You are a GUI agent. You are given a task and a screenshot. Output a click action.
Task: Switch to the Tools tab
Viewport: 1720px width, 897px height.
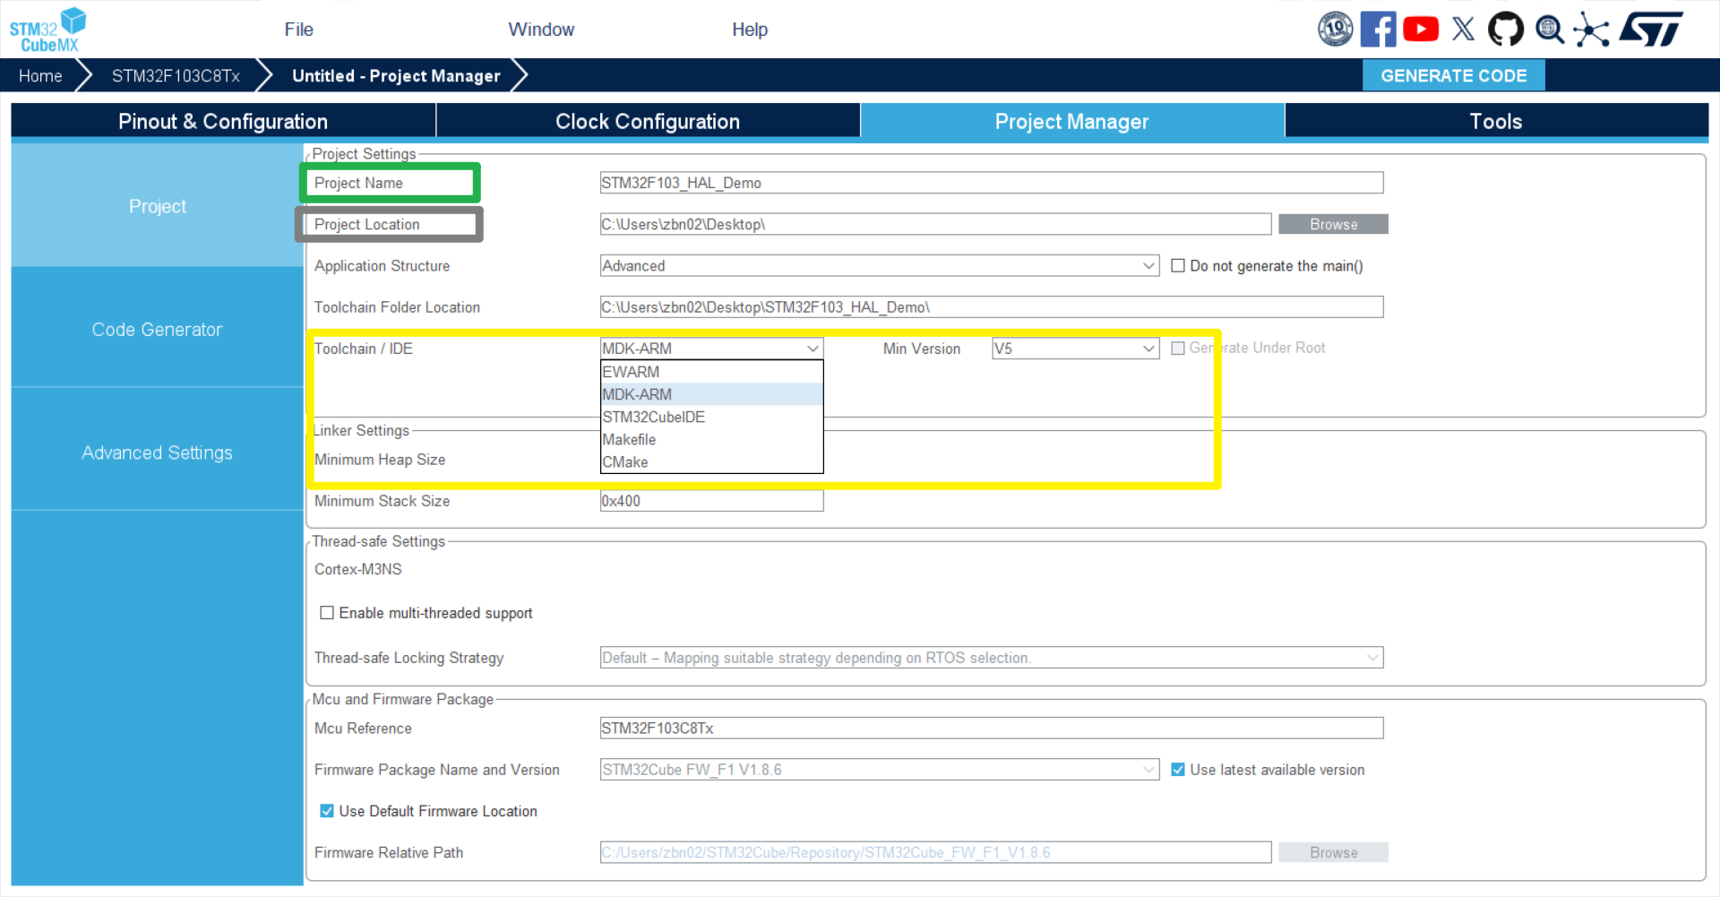click(x=1496, y=121)
